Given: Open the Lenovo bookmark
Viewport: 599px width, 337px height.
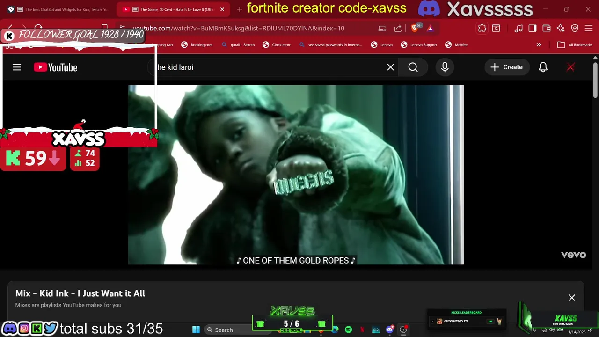Looking at the screenshot, I should point(382,45).
